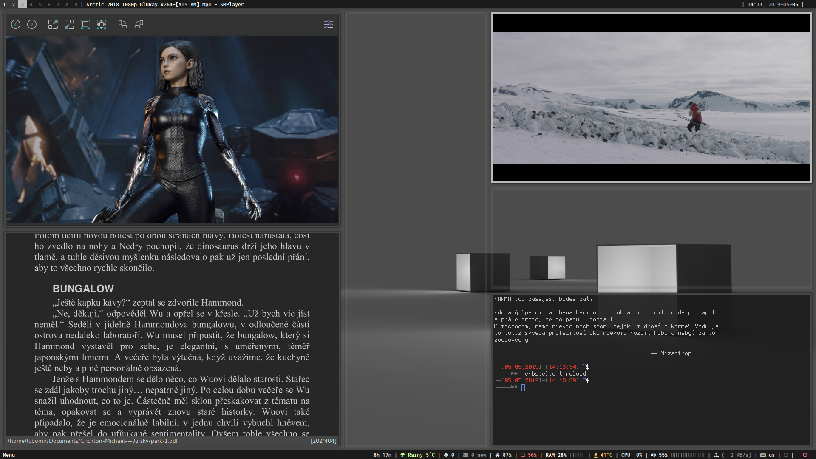Click the uptime '8h 17m' text
Viewport: 816px width, 459px height.
pos(382,455)
